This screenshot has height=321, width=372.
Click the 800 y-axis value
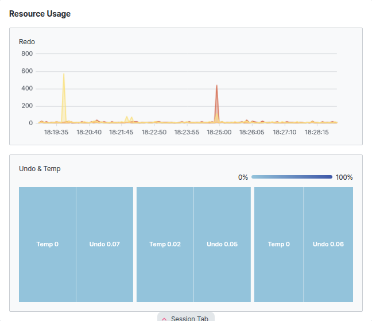(27, 53)
